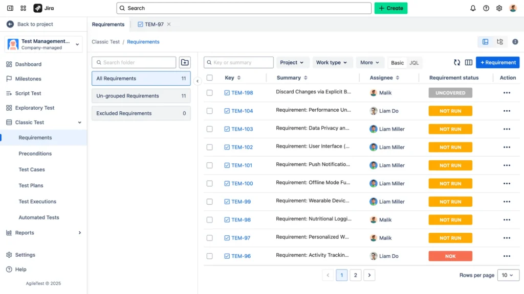
Task: Expand the Reports menu chevron
Action: [79, 233]
